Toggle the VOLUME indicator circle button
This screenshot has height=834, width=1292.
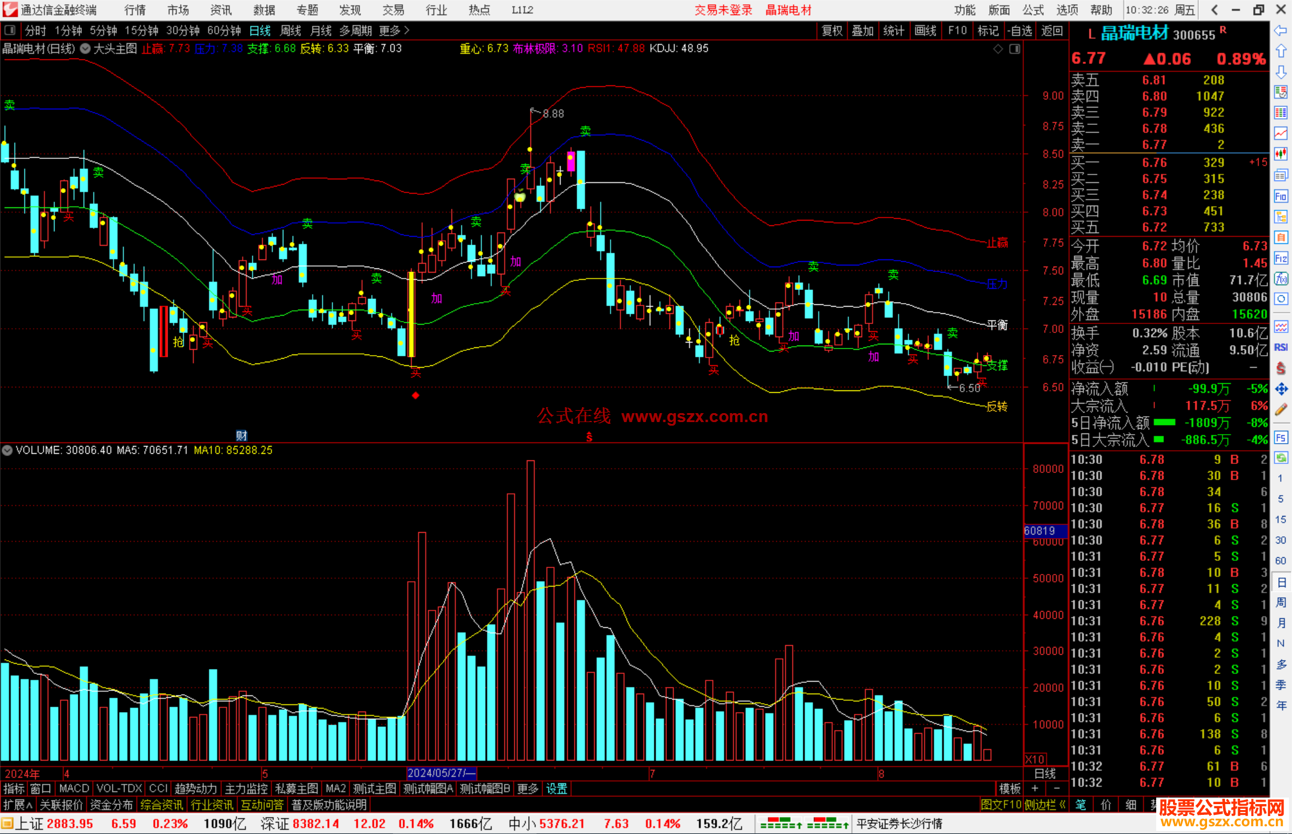pos(7,450)
